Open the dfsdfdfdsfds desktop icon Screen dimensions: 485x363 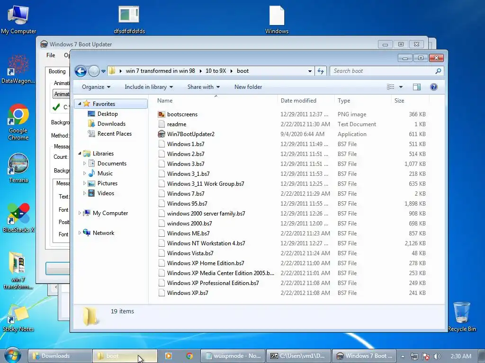(x=129, y=19)
